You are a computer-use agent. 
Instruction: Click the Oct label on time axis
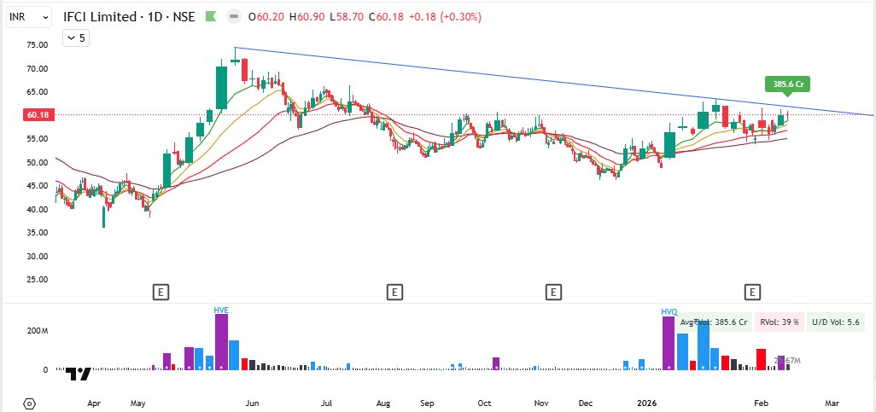(484, 403)
